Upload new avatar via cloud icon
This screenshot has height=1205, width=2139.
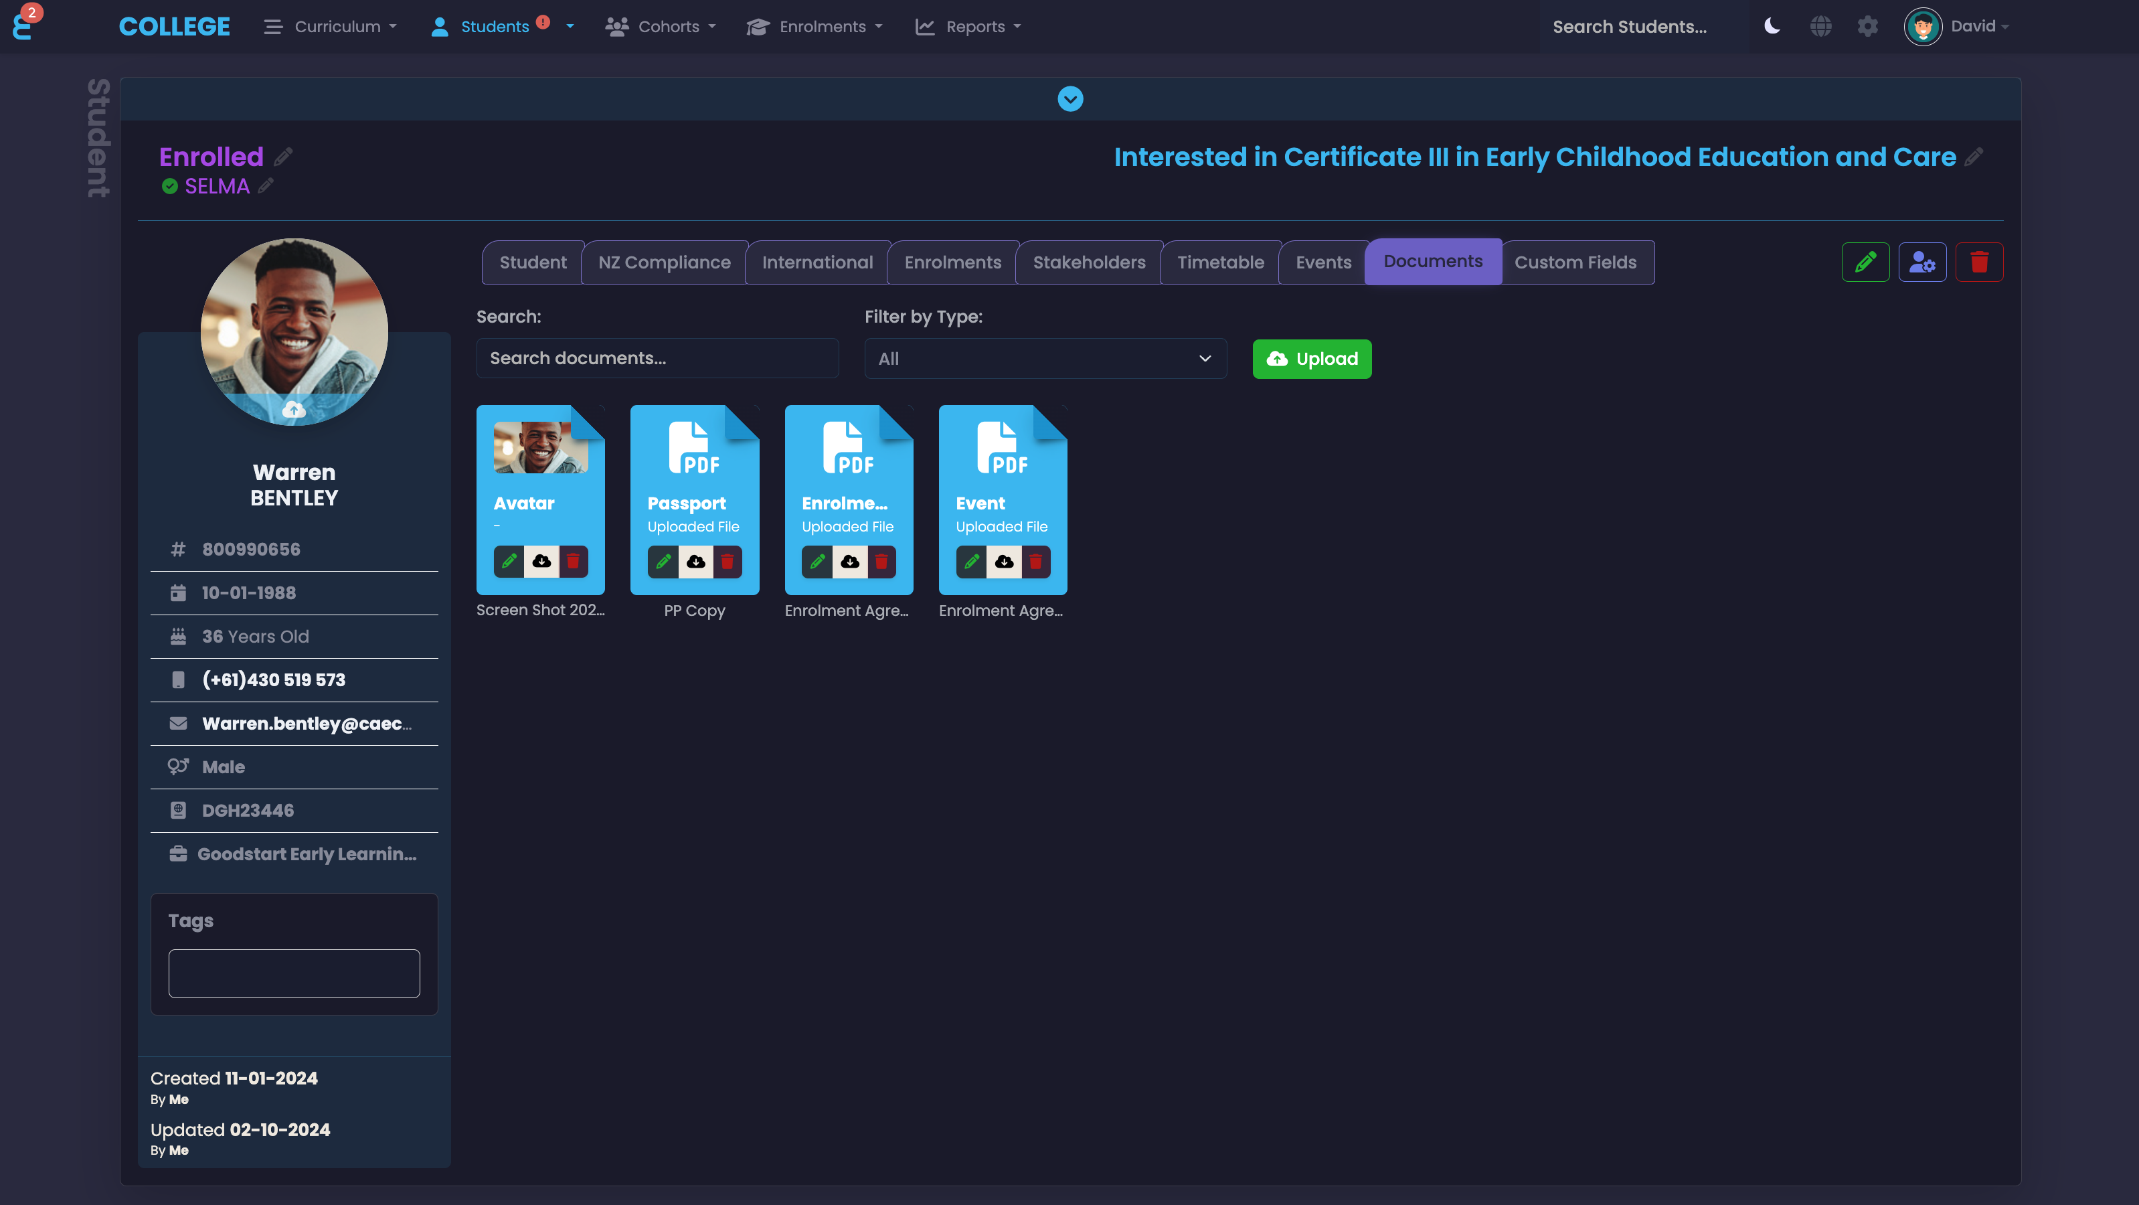[x=294, y=410]
